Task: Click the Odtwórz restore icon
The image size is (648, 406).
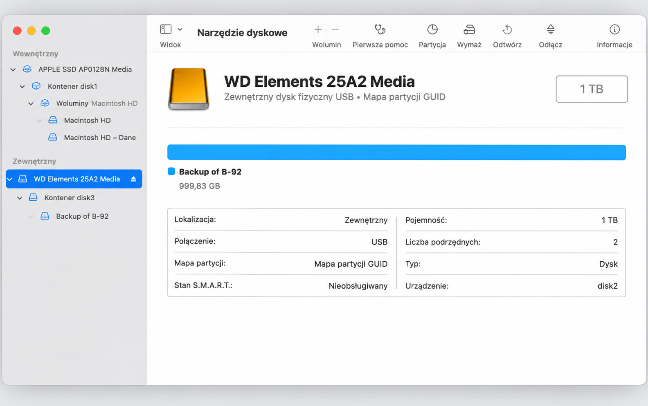Action: tap(507, 29)
